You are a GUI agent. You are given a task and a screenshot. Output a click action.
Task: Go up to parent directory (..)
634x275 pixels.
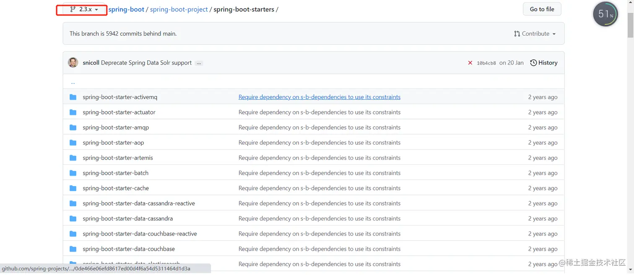73,82
